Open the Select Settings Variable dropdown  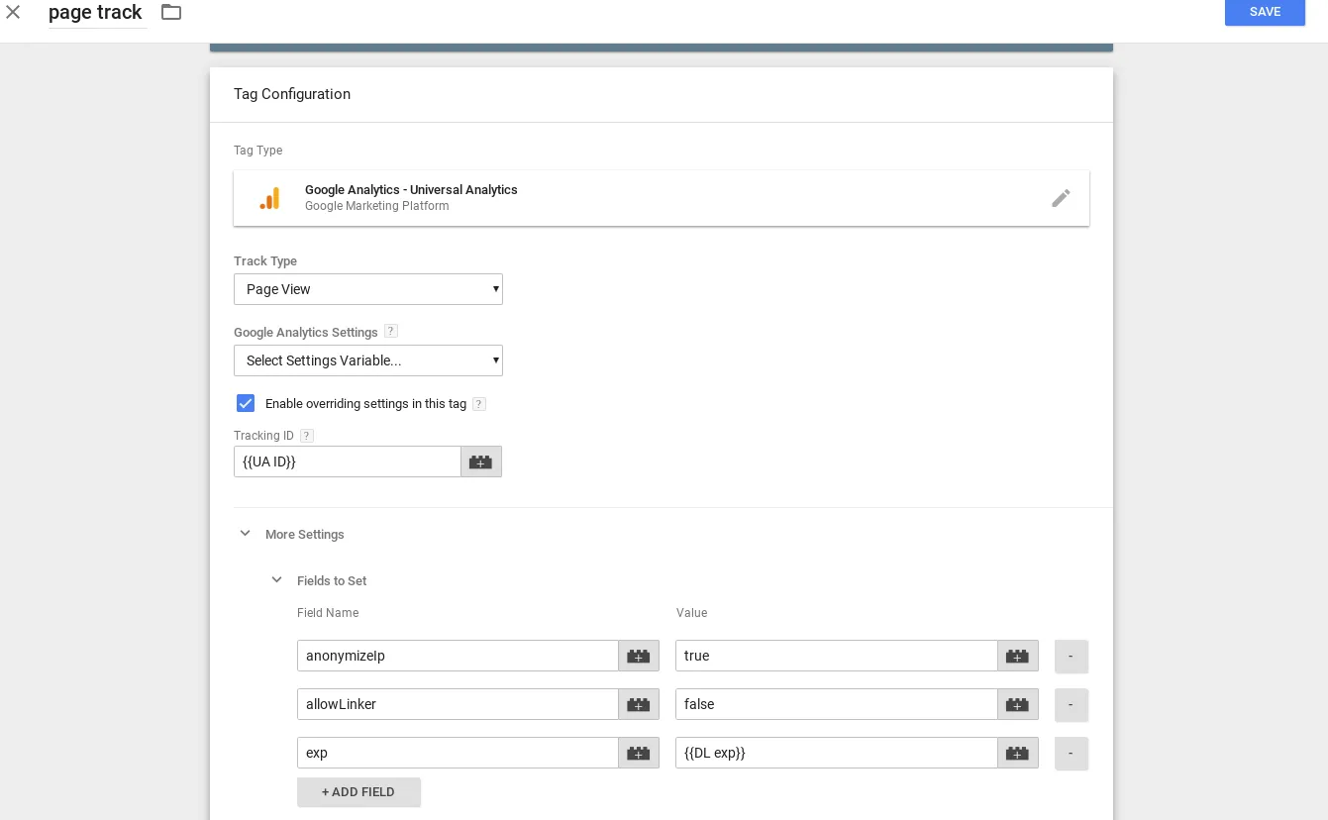(x=368, y=360)
